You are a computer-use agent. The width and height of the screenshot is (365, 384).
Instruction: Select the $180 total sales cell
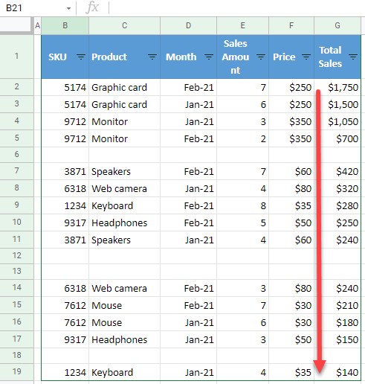pos(337,322)
